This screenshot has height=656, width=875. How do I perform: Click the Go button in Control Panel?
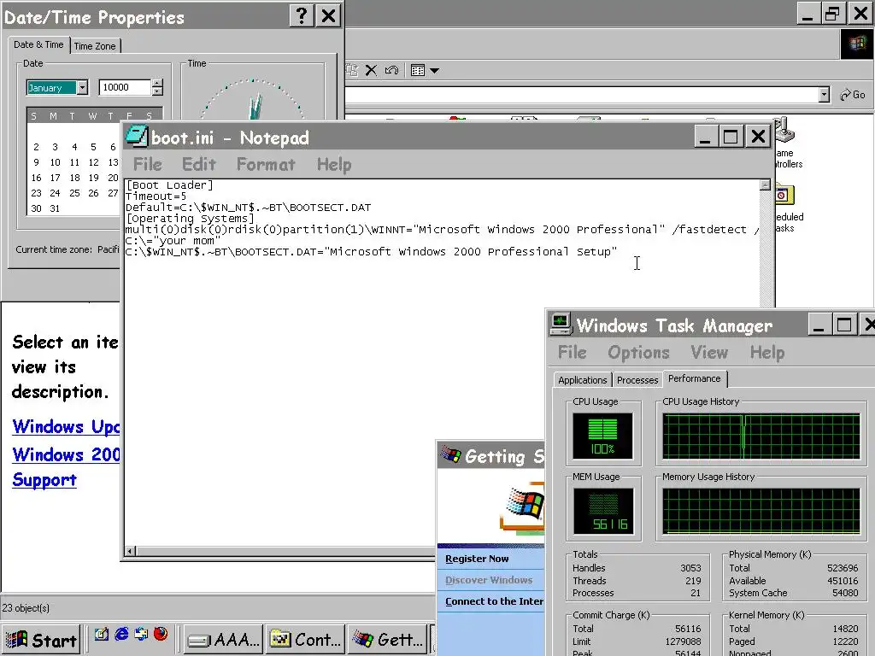853,95
